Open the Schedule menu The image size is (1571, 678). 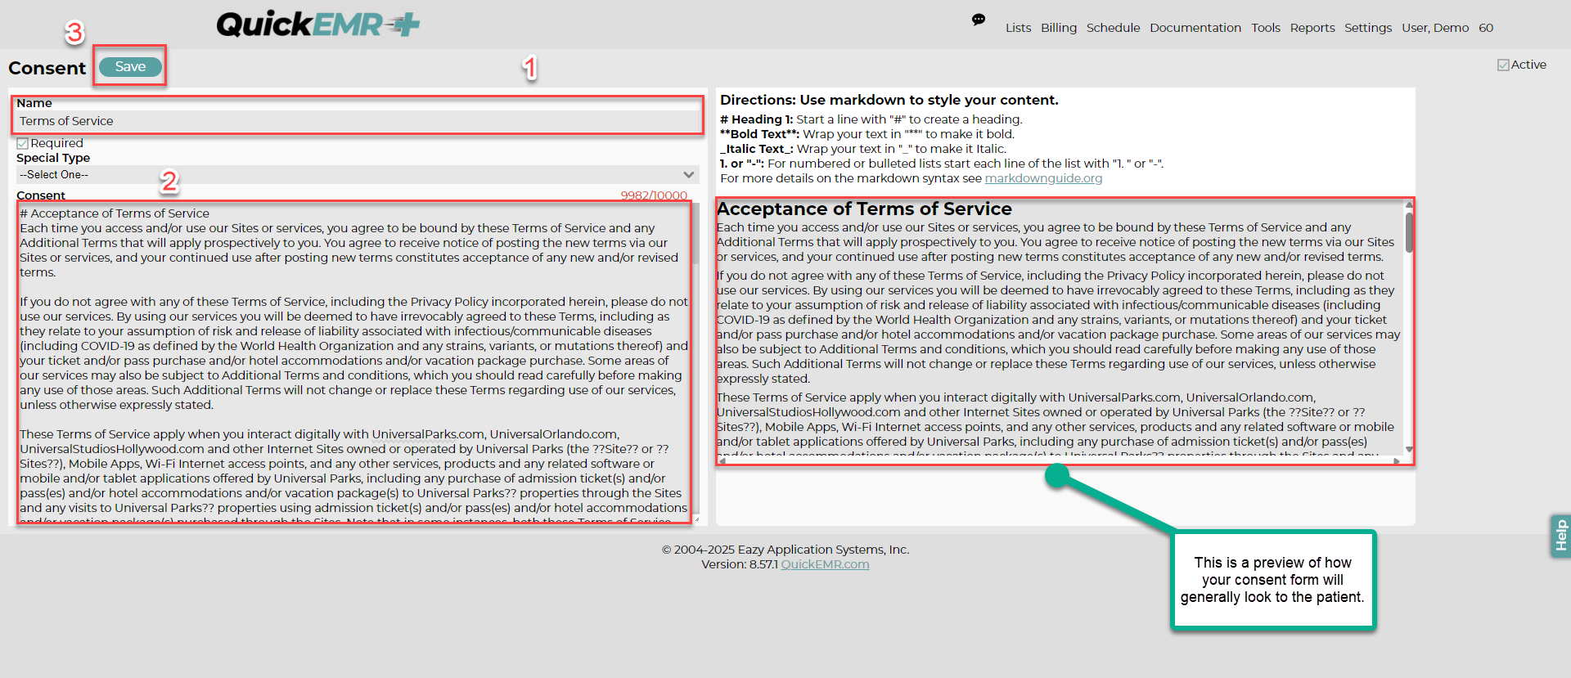point(1113,28)
